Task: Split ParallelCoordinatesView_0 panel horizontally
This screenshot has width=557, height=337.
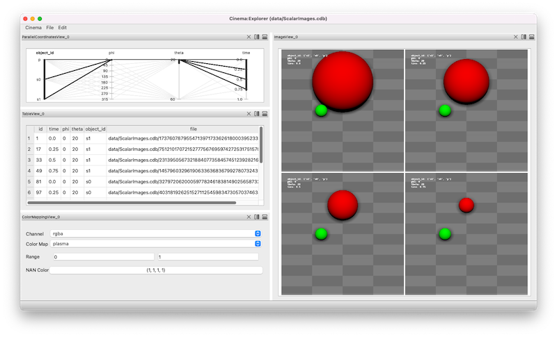Action: pyautogui.click(x=265, y=37)
